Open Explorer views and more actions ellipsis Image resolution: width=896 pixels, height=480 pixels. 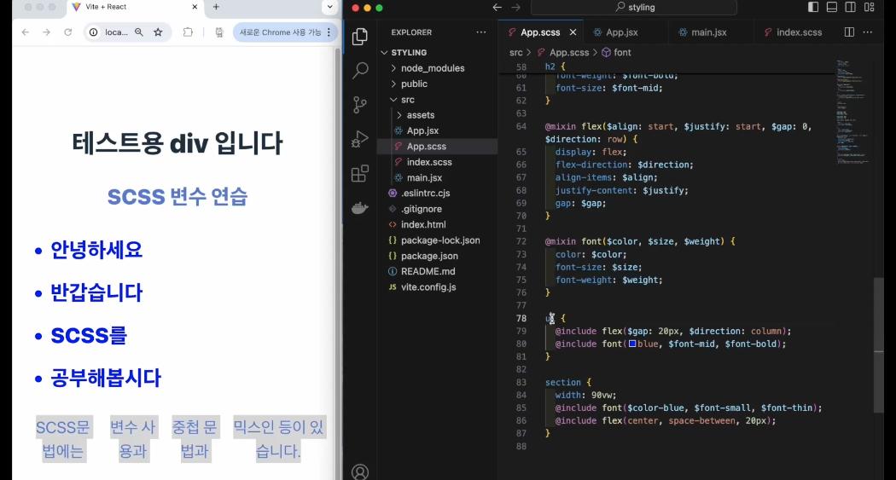point(481,32)
